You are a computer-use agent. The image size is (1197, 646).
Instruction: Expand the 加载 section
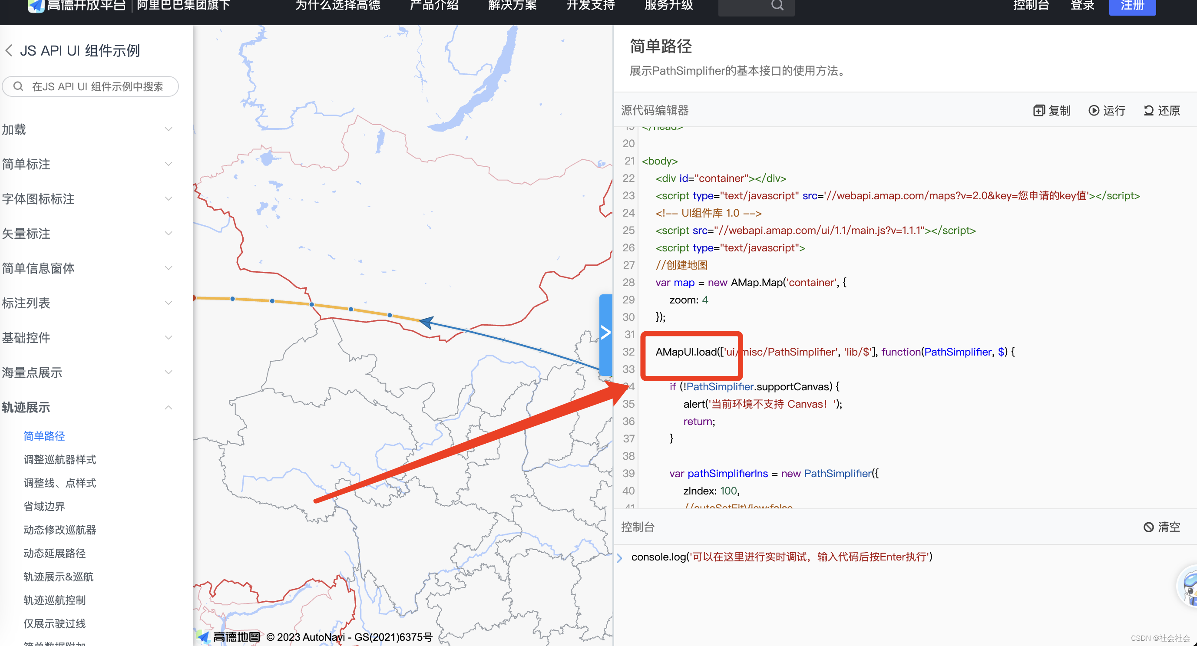(x=87, y=129)
